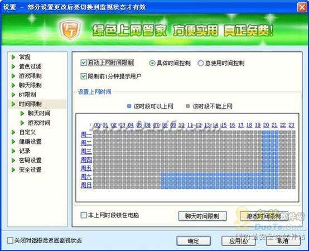Confirm with the 确定 button
The image size is (309, 251).
[x=194, y=241]
